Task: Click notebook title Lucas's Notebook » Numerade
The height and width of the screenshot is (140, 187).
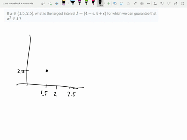Action: [18, 3]
